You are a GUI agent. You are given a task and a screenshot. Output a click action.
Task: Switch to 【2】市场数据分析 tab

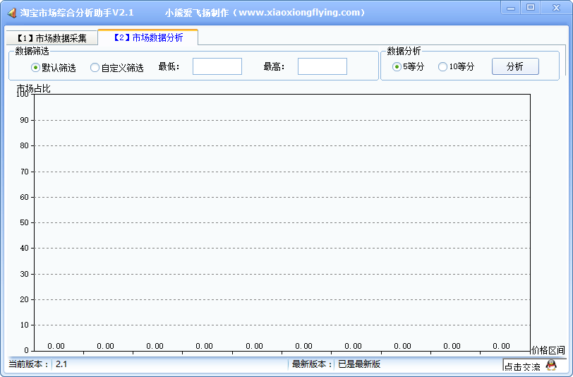[148, 37]
